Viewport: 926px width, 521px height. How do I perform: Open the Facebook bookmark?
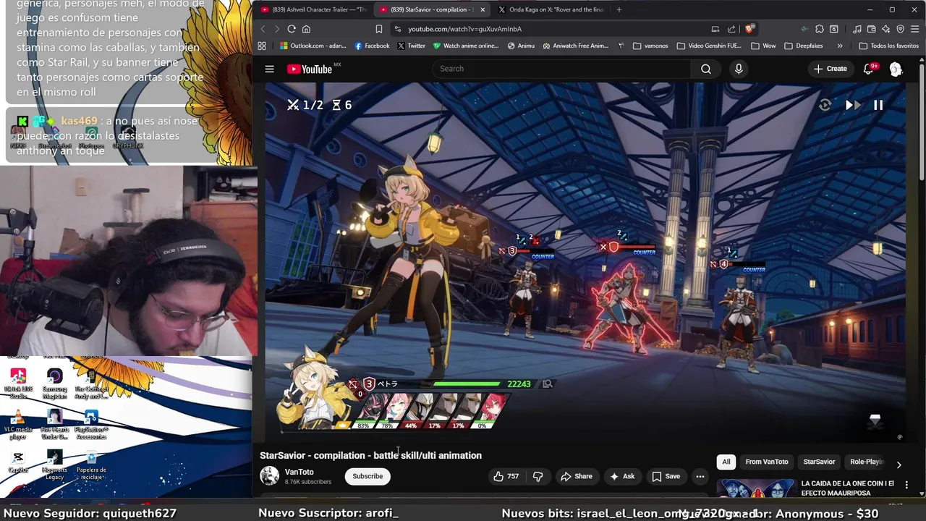click(x=372, y=46)
